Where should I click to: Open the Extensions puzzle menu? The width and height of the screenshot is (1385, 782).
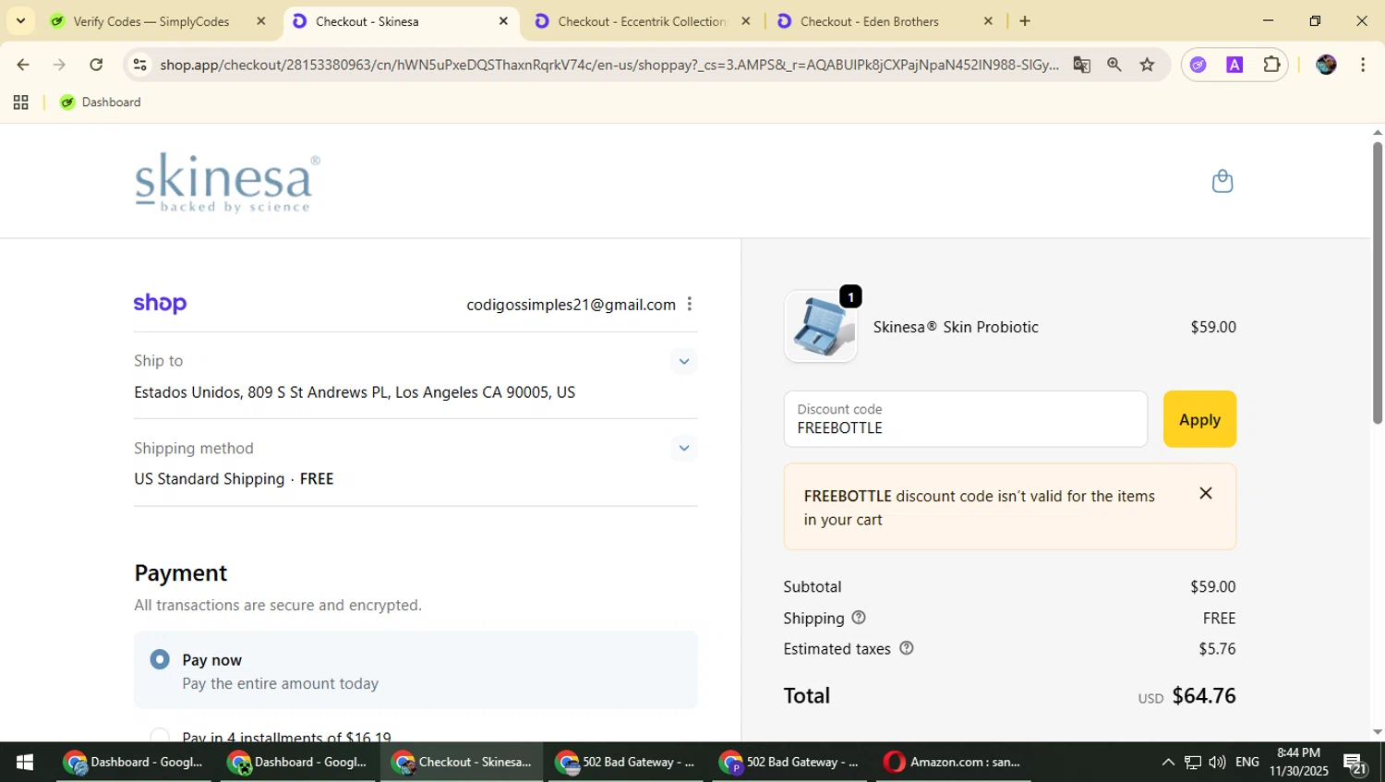1271,65
